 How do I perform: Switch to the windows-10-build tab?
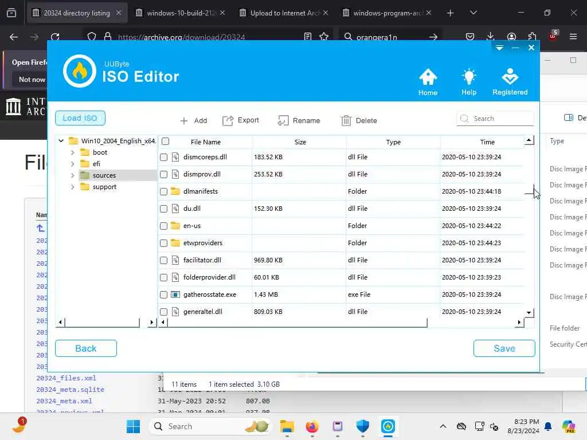click(x=181, y=13)
